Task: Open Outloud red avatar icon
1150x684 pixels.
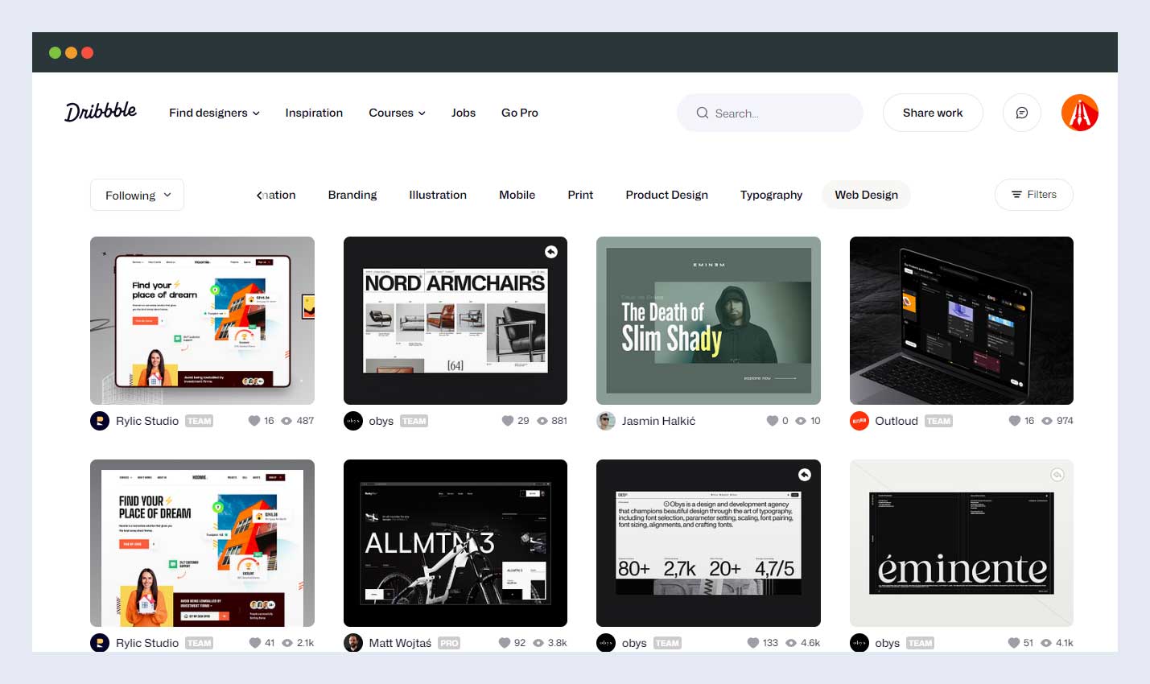Action: 859,421
